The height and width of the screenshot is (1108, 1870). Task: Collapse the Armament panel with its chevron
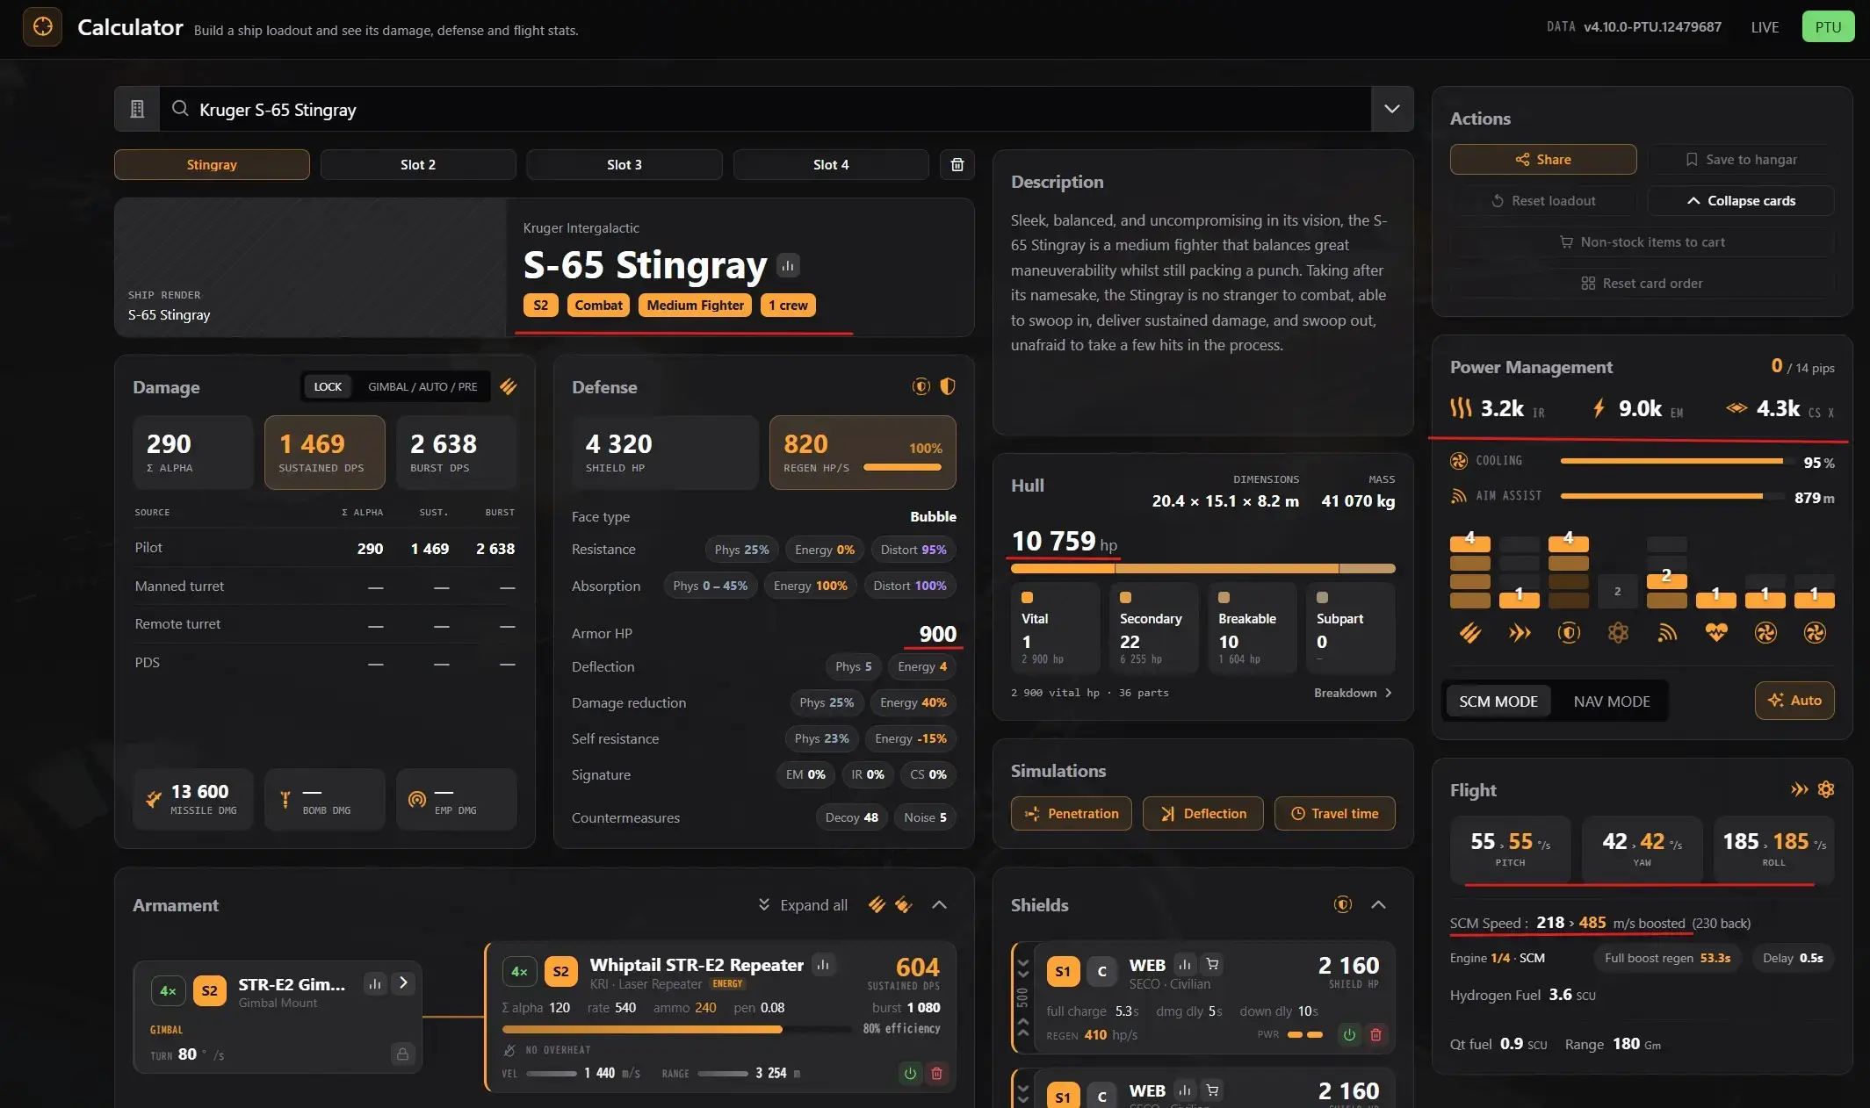[939, 905]
